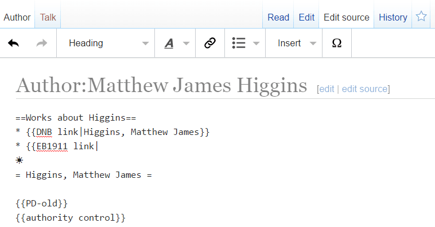Image resolution: width=435 pixels, height=227 pixels.
Task: Switch to the Edit tab
Action: point(306,17)
